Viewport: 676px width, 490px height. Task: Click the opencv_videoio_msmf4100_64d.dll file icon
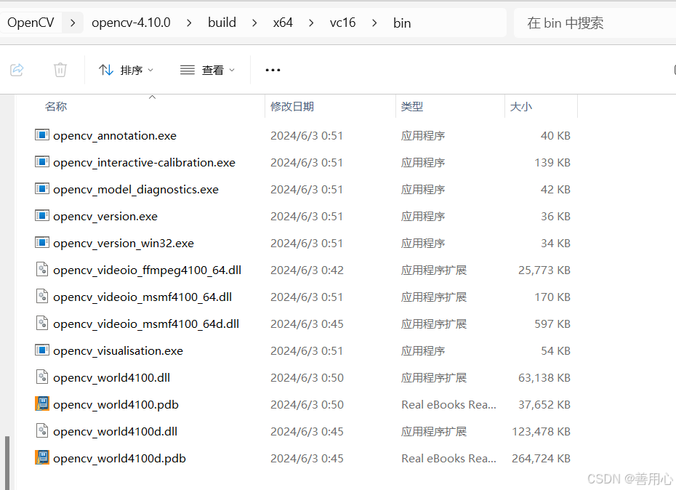pyautogui.click(x=42, y=324)
